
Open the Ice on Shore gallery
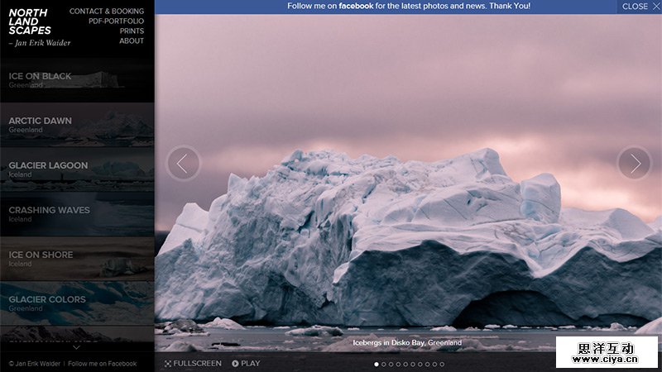click(x=77, y=259)
